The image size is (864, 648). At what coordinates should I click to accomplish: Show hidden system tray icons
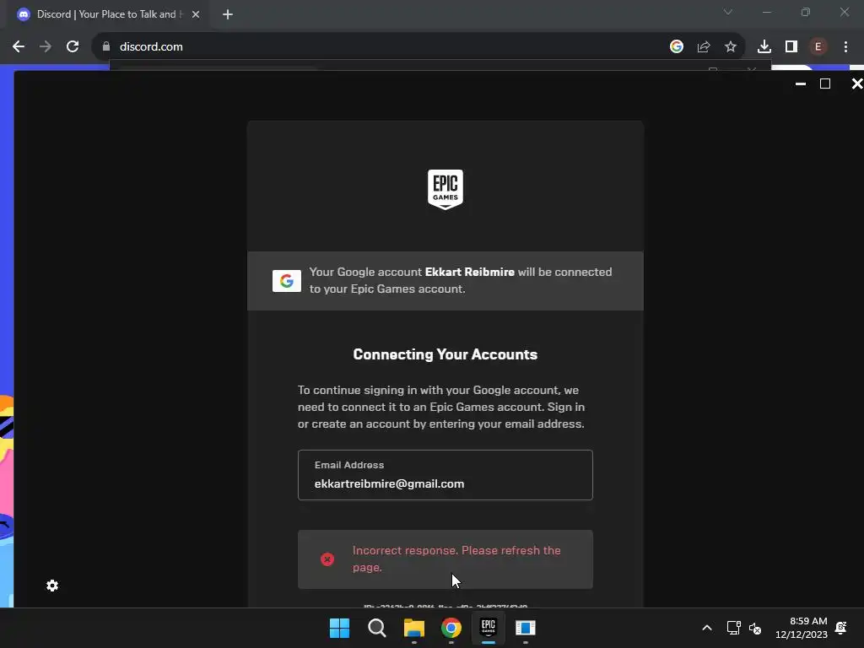(x=707, y=628)
